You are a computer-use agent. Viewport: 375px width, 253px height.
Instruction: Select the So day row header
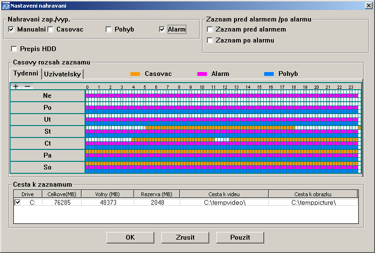(x=47, y=167)
